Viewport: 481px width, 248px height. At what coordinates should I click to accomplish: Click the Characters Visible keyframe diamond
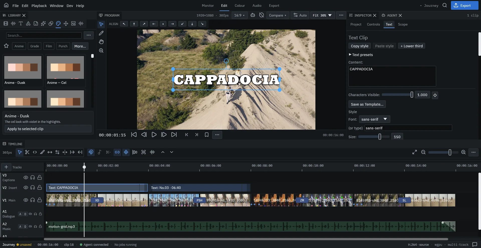click(435, 95)
